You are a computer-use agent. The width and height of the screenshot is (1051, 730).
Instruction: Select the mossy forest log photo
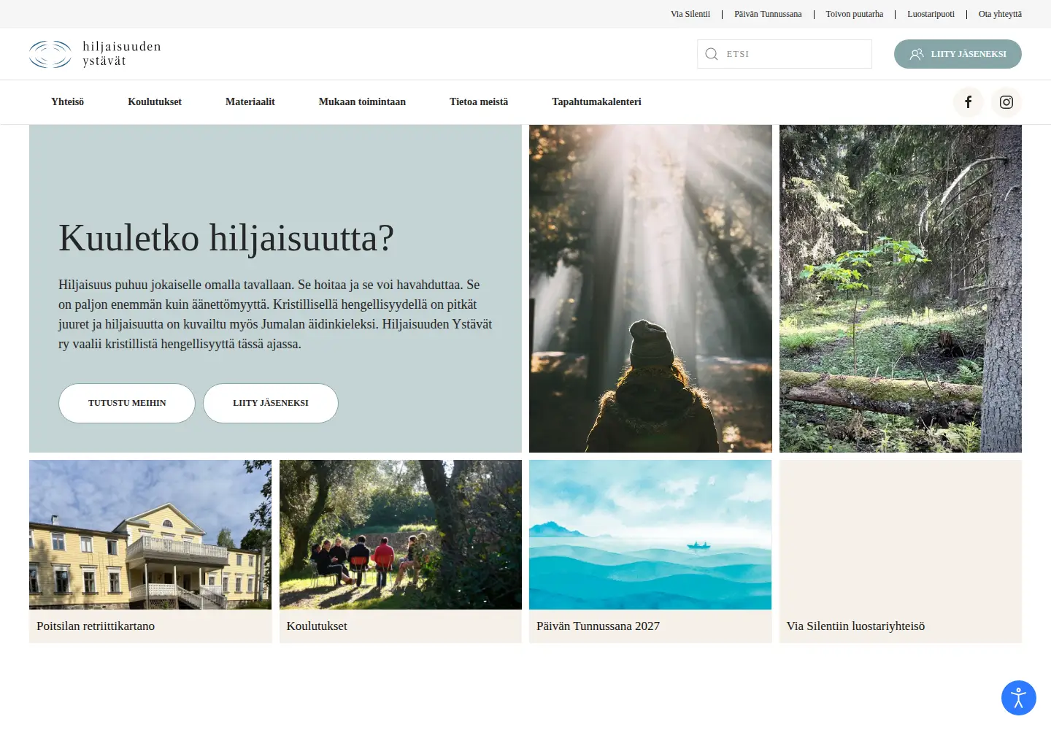click(901, 288)
